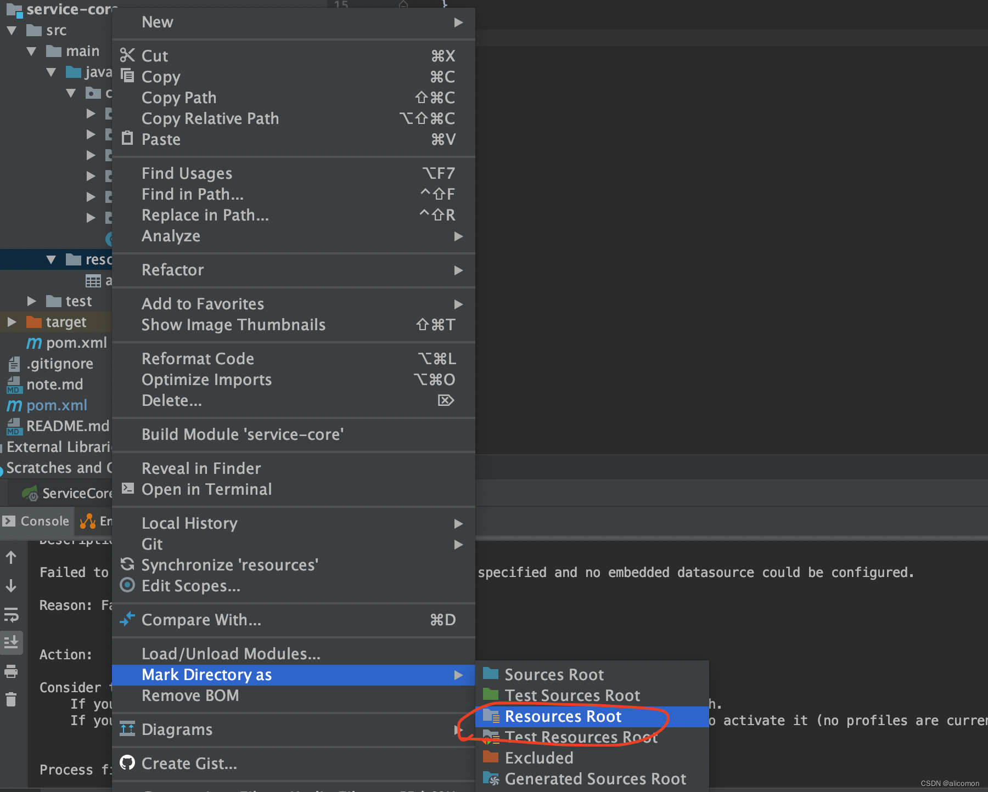The image size is (988, 792).
Task: Click the Compare With arrows icon
Action: click(127, 619)
